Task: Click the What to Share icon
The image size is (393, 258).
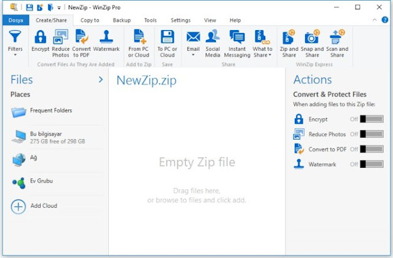Action: click(262, 37)
